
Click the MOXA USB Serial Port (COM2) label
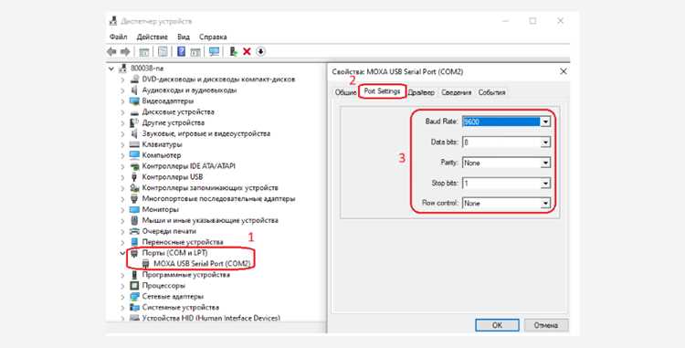[x=202, y=264]
